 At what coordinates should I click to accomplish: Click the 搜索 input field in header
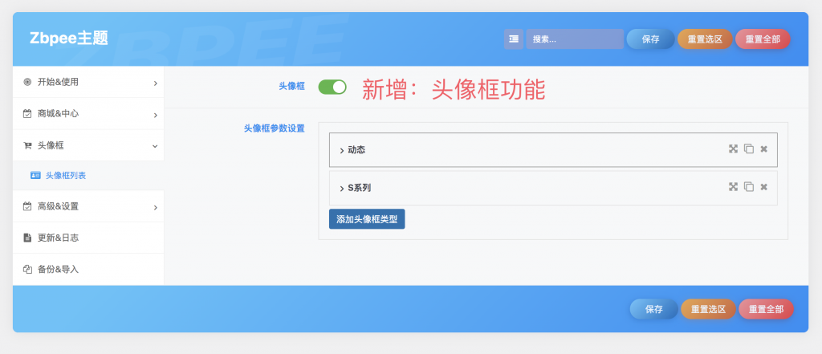574,39
